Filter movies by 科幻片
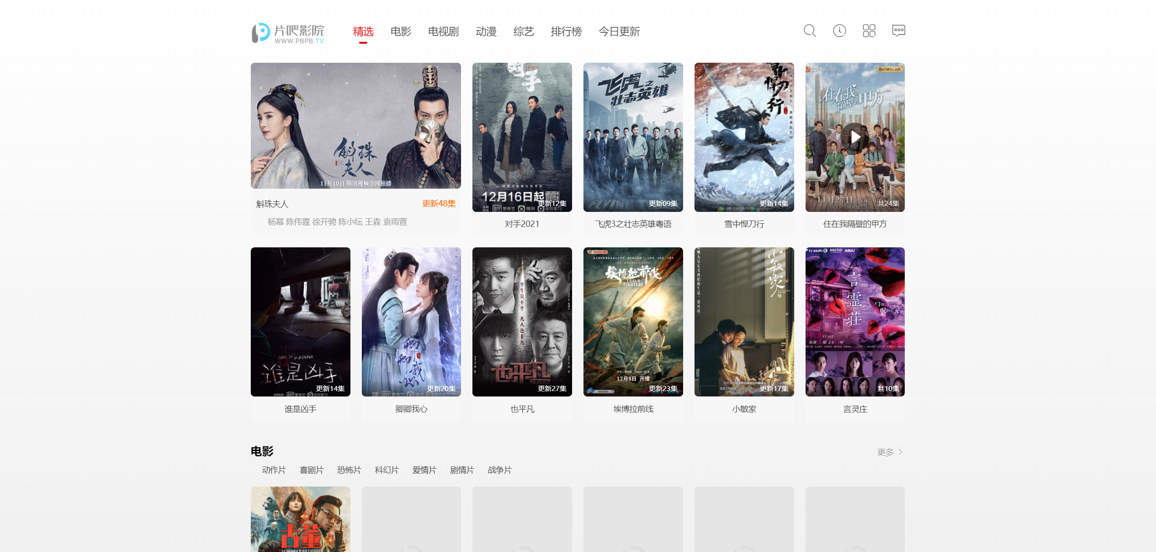 pos(387,470)
